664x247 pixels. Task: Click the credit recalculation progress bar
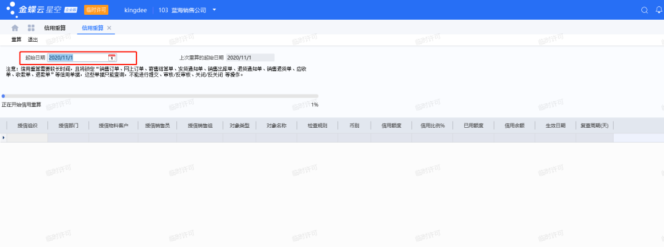click(x=160, y=96)
